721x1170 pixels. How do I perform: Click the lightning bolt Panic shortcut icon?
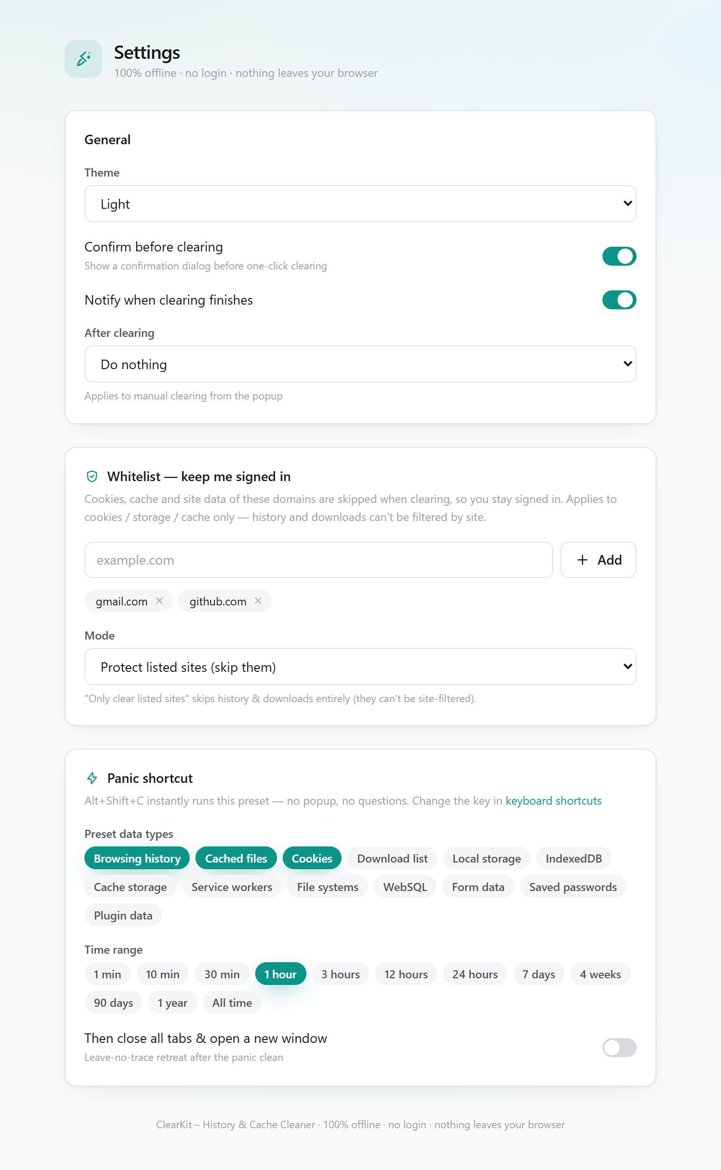pos(92,778)
